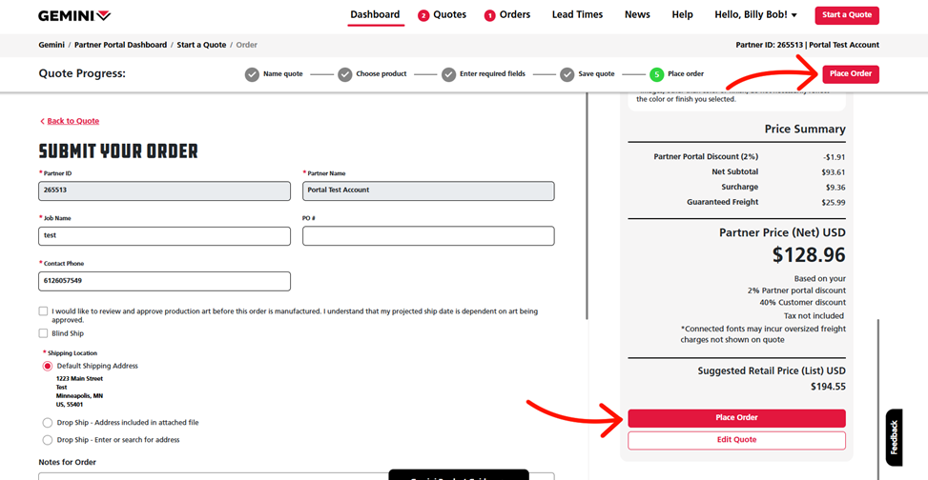Click the Gemini logo
928x480 pixels.
coord(74,15)
